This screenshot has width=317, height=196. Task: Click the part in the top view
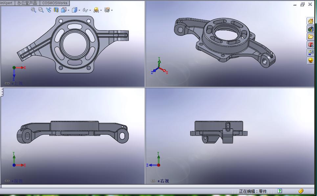pyautogui.click(x=73, y=44)
